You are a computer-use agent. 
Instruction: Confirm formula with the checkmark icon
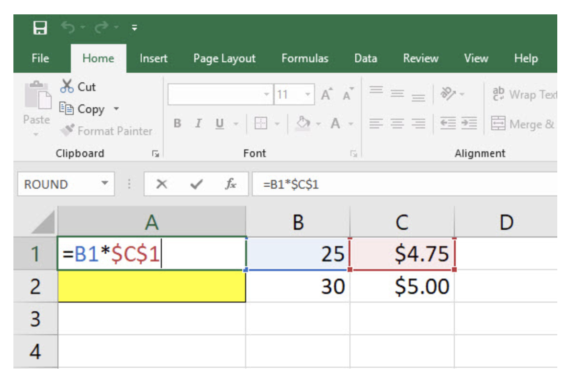click(x=195, y=184)
